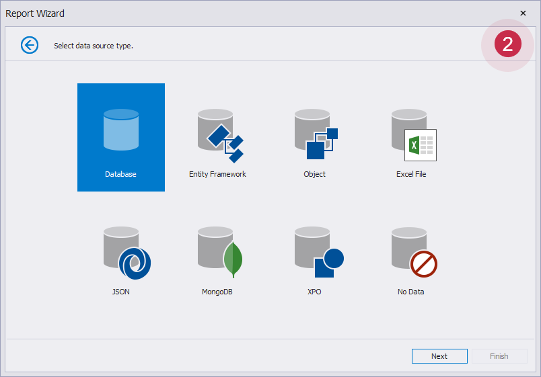Select the Excel File data source icon
The height and width of the screenshot is (377, 541).
pyautogui.click(x=414, y=135)
